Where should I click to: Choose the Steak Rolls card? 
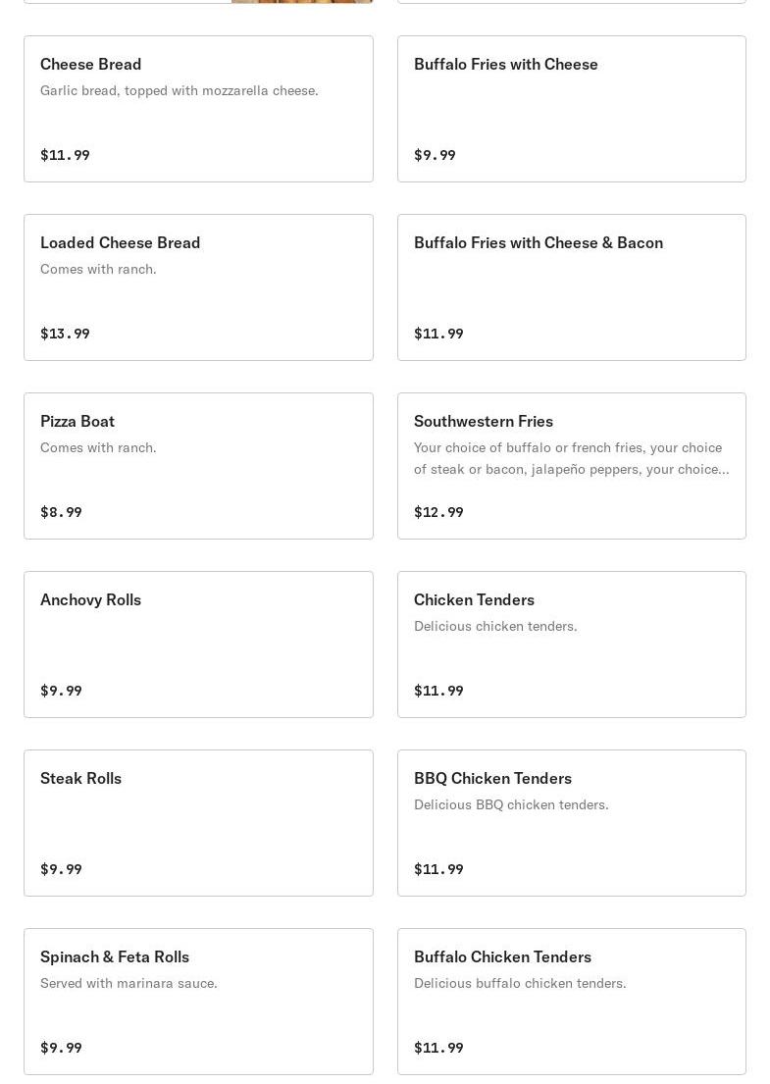point(198,823)
